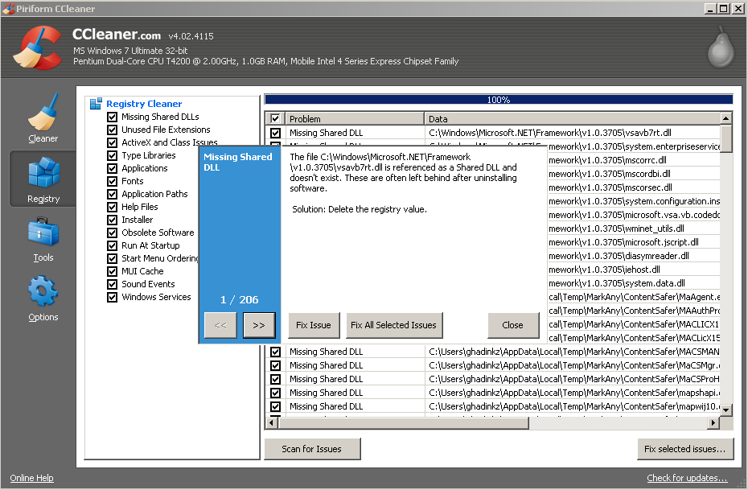Click the vertical scrollbar thumb
The width and height of the screenshot is (748, 490).
coord(726,138)
